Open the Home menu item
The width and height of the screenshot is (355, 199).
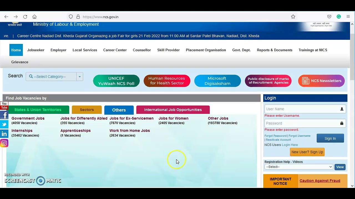click(16, 50)
